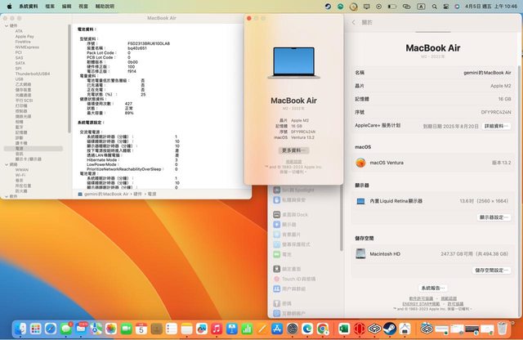Select Wi-Fi in the network list
Viewport: 523px width, 340px height.
tap(20, 175)
